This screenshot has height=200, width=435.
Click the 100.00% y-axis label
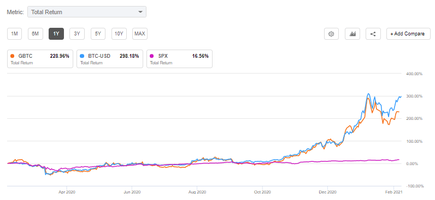414,141
